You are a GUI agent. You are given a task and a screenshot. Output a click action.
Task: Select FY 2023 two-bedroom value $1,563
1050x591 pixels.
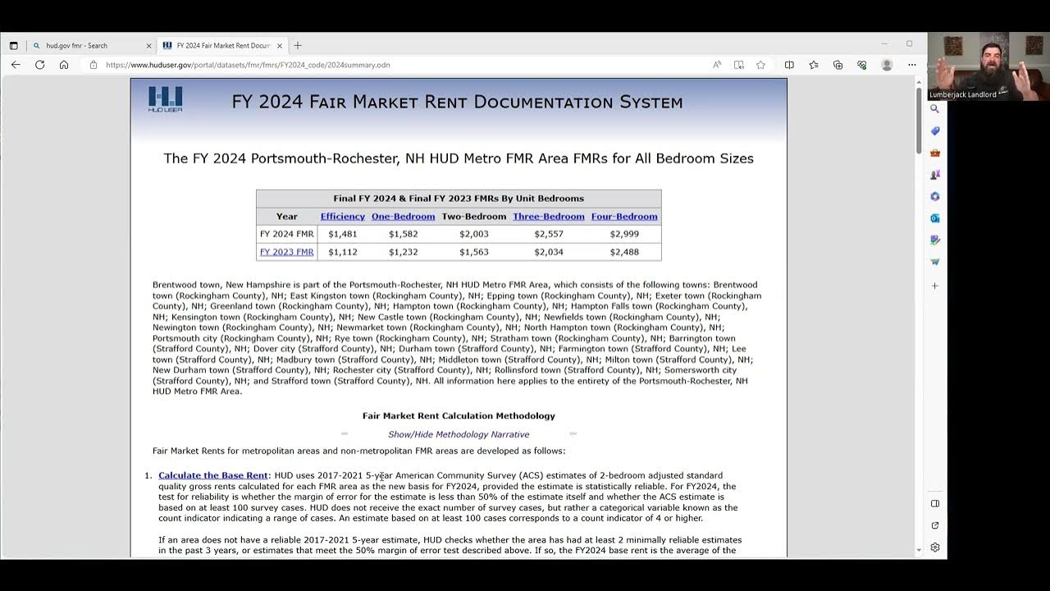(474, 252)
